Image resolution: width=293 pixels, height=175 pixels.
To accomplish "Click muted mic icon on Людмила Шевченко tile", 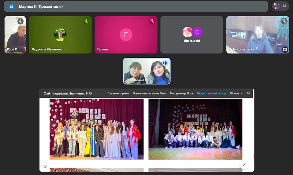I will tap(86, 21).
